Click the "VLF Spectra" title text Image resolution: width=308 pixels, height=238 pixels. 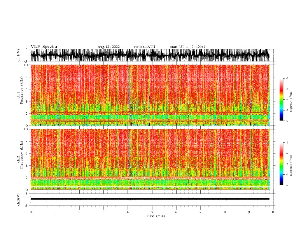44,47
